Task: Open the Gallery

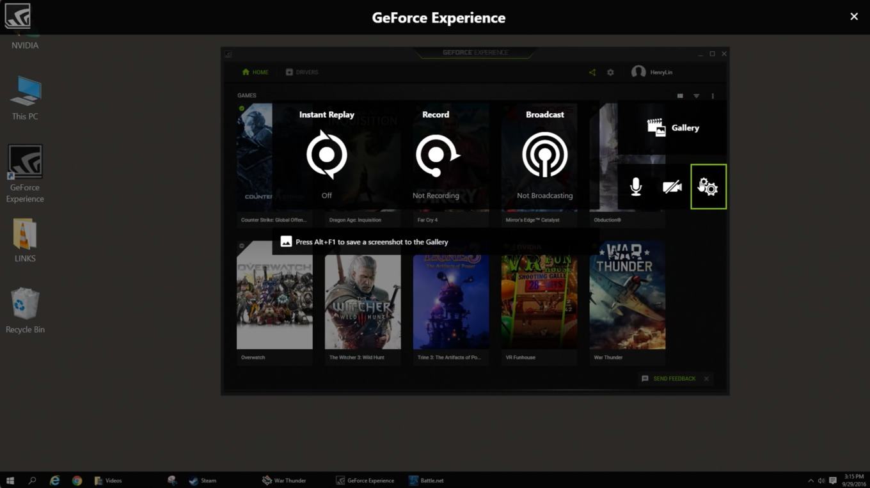Action: pos(672,128)
